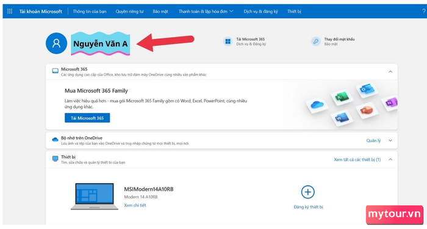Click the Tải Microsoft 365 top shortcut text

(251, 39)
